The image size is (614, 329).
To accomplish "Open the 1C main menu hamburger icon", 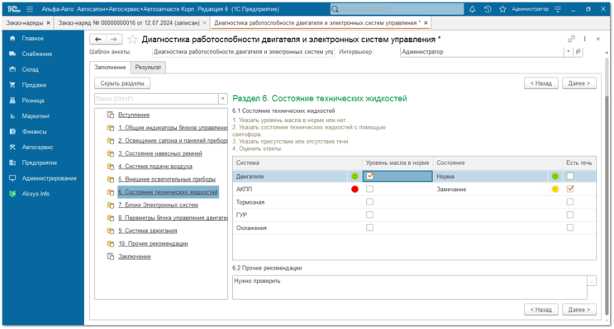I will (x=30, y=9).
